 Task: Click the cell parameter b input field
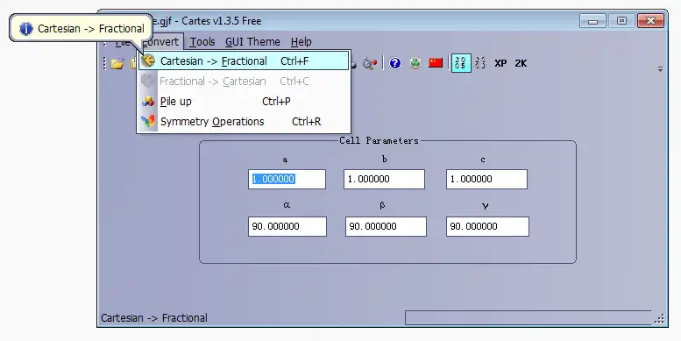[384, 179]
